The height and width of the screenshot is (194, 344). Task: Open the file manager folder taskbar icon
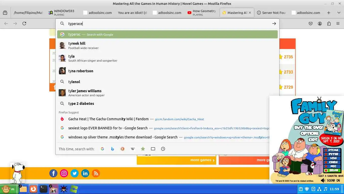pyautogui.click(x=23, y=189)
